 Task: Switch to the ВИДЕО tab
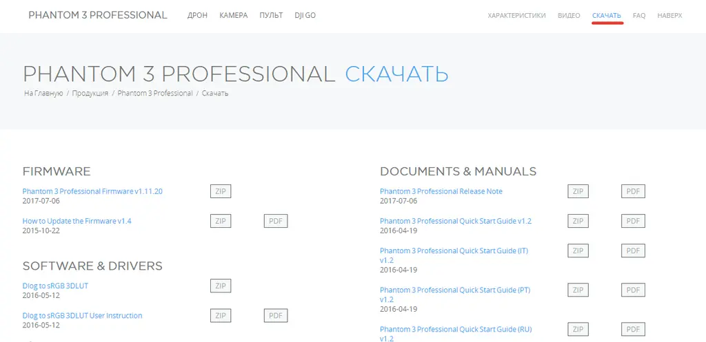click(x=569, y=15)
